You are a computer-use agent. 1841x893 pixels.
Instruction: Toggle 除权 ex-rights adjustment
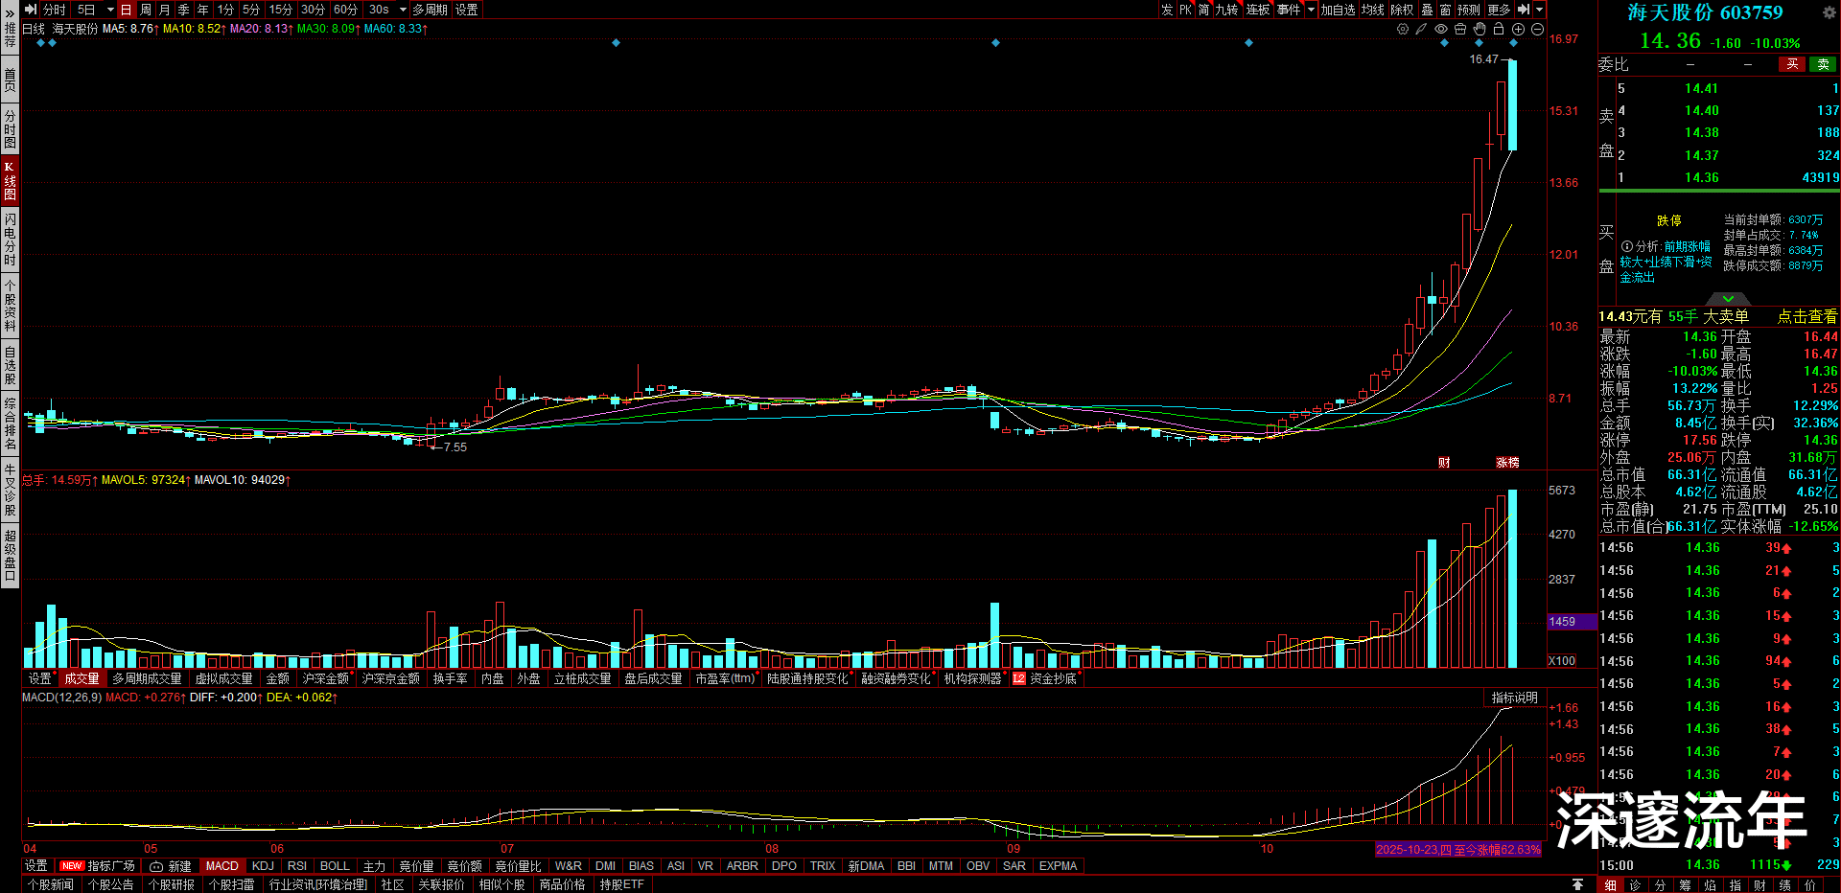[1402, 10]
